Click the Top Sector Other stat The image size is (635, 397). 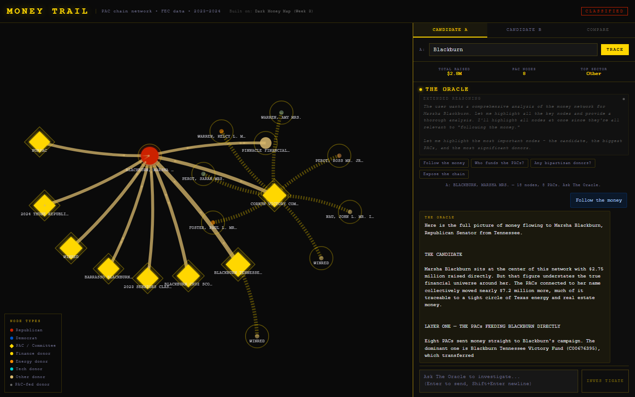tap(594, 72)
